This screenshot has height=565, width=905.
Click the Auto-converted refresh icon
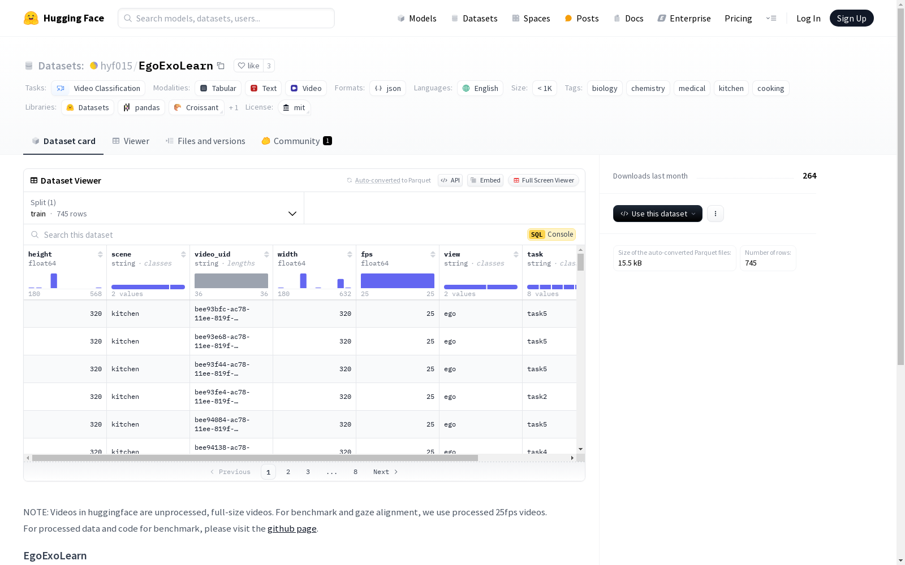click(x=350, y=180)
